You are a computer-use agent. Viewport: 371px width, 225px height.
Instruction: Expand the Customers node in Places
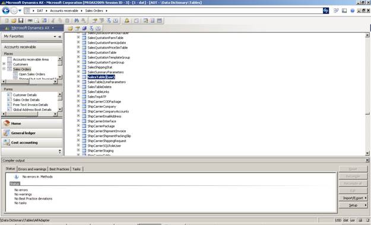[4, 64]
